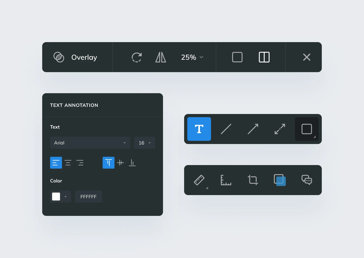Screen dimensions: 364x258
Task: Toggle left text alignment
Action: point(56,163)
